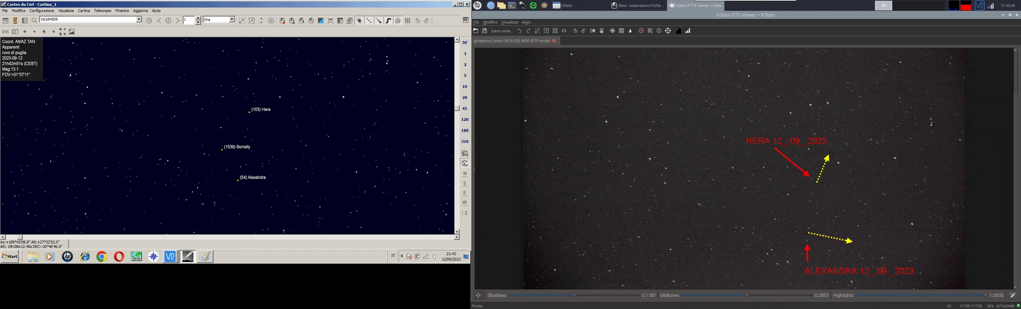Toggle the Alt/Az coordinate mode button
The width and height of the screenshot is (1021, 309).
(465, 163)
